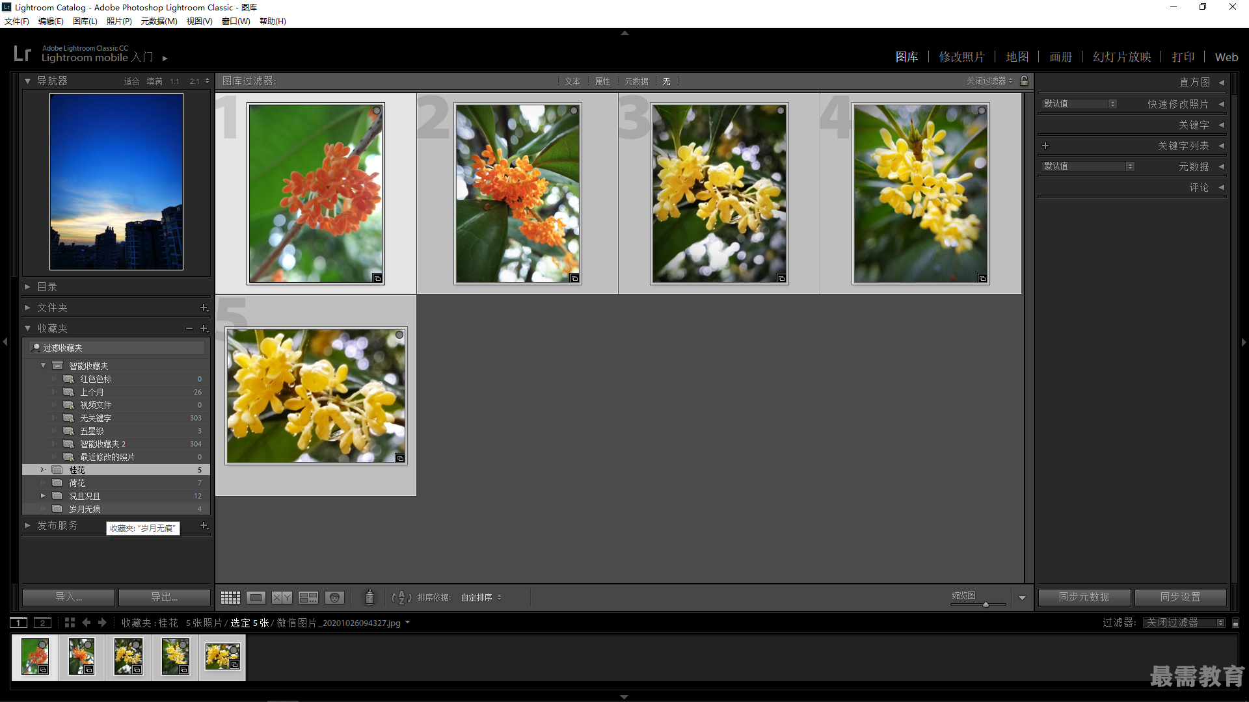Image resolution: width=1249 pixels, height=702 pixels.
Task: Adjust the thumbnail size (缩览图) slider
Action: [986, 604]
